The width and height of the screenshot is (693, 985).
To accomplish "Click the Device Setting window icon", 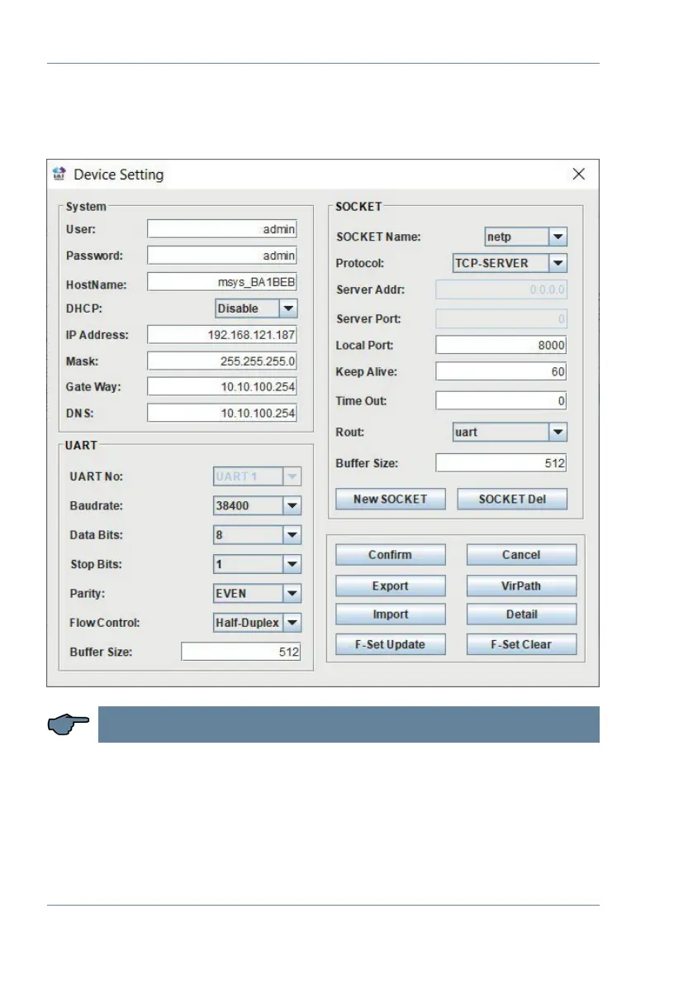I will click(59, 174).
